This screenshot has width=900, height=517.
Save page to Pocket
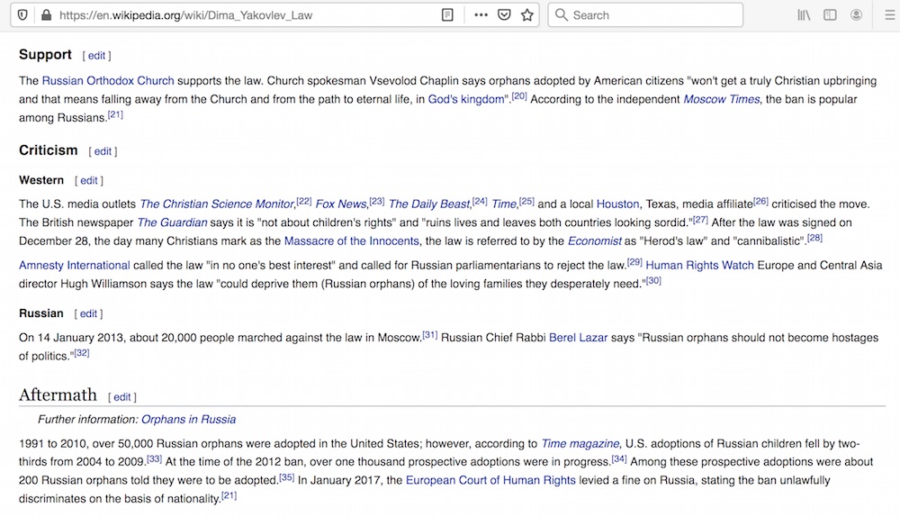coord(505,15)
